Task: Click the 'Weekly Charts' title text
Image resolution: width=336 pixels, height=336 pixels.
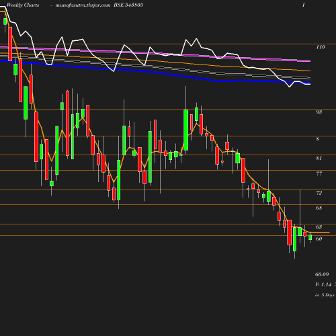Action: [x=23, y=5]
